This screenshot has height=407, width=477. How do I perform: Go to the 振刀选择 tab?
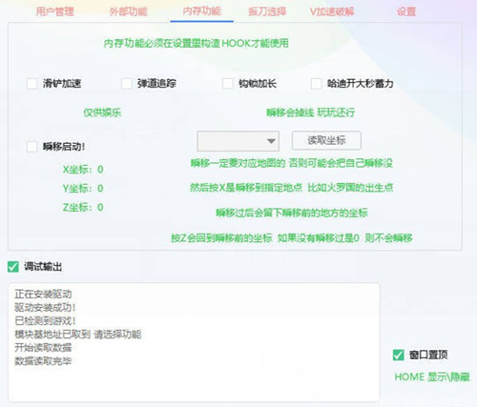coord(267,11)
